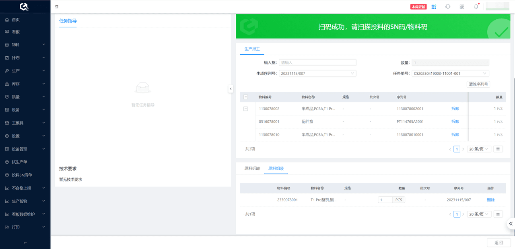Click the 数量 field showing 1

pyautogui.click(x=450, y=62)
